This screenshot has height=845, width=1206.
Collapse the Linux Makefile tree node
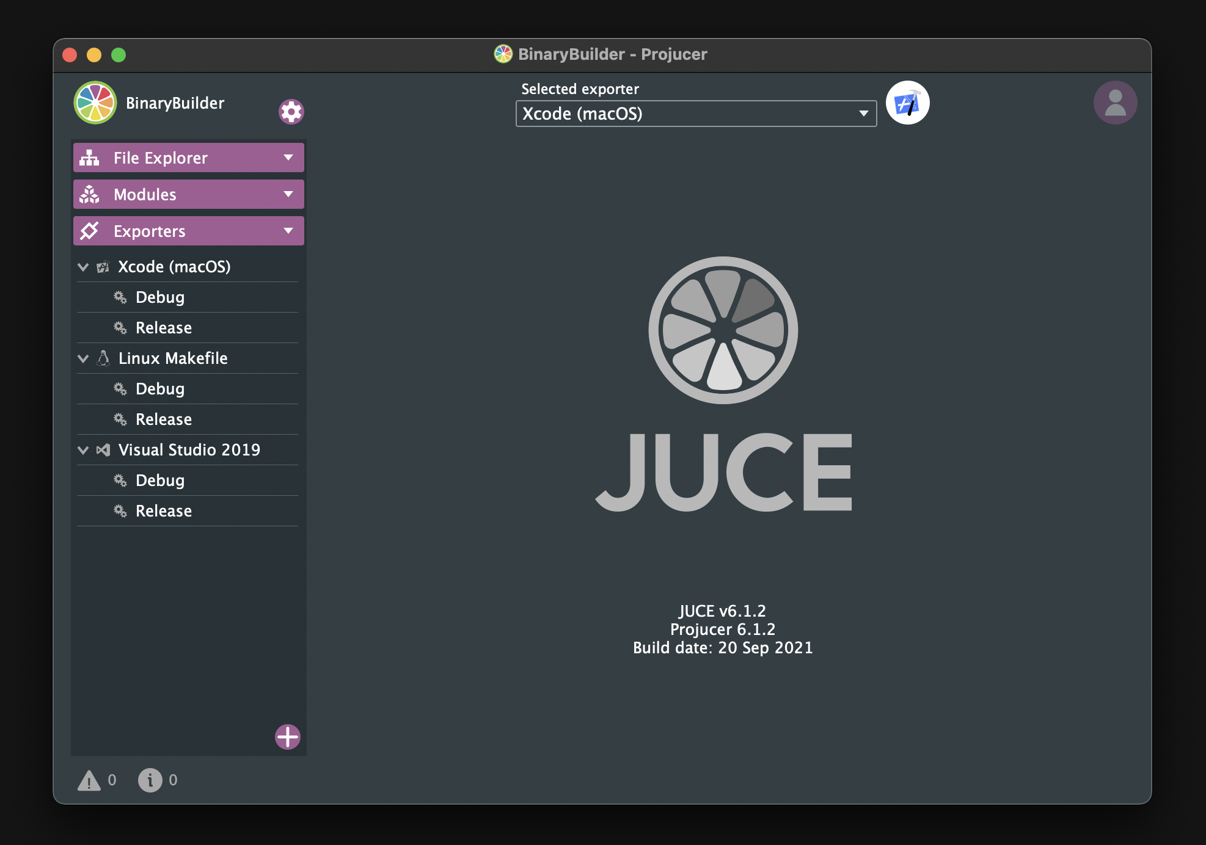point(83,358)
